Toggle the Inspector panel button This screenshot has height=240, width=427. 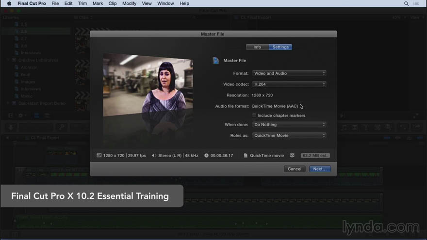click(403, 127)
